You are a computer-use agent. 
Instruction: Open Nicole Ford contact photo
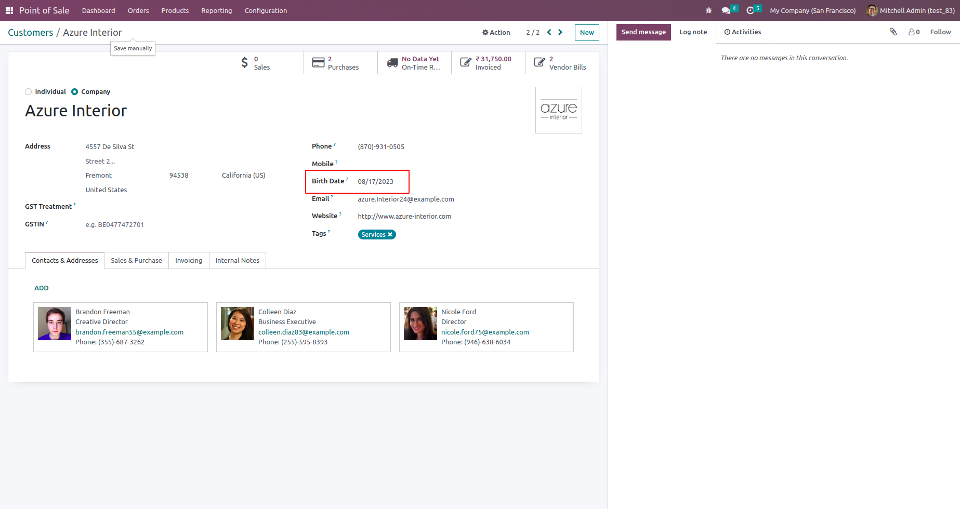[x=420, y=324]
